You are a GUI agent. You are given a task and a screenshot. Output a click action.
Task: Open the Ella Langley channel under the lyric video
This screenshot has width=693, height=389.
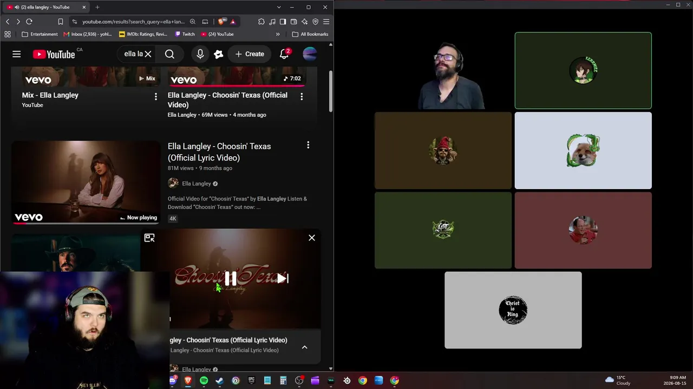[x=197, y=184]
